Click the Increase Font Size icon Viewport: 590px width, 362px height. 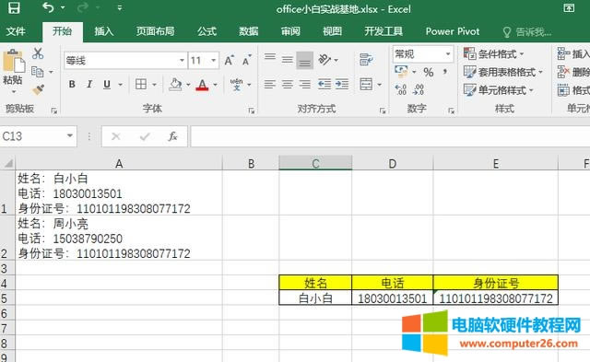click(x=229, y=60)
